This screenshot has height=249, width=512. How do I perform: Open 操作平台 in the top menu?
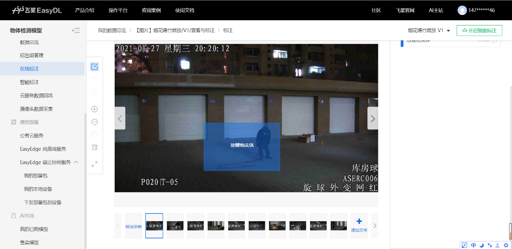pyautogui.click(x=118, y=10)
